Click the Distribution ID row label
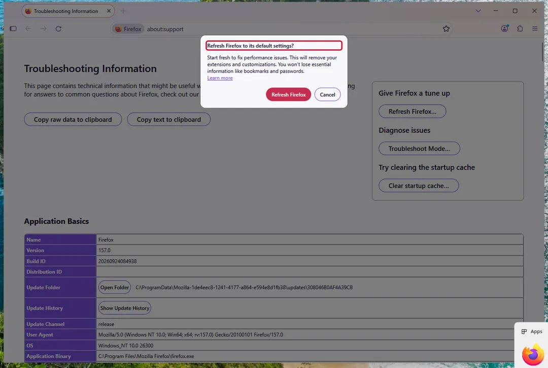Image resolution: width=548 pixels, height=368 pixels. tap(44, 272)
